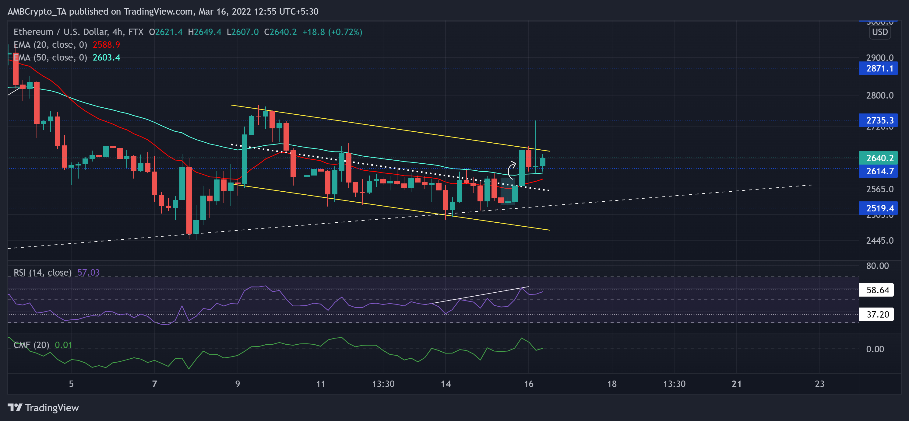Click the 2614.7 price level label
This screenshot has width=909, height=421.
(x=878, y=171)
